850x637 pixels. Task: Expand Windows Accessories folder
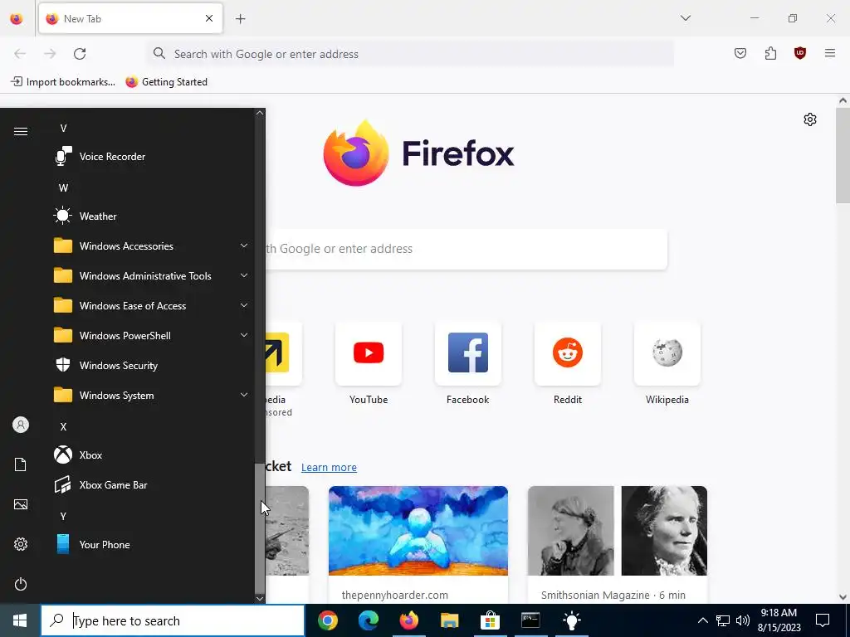149,246
